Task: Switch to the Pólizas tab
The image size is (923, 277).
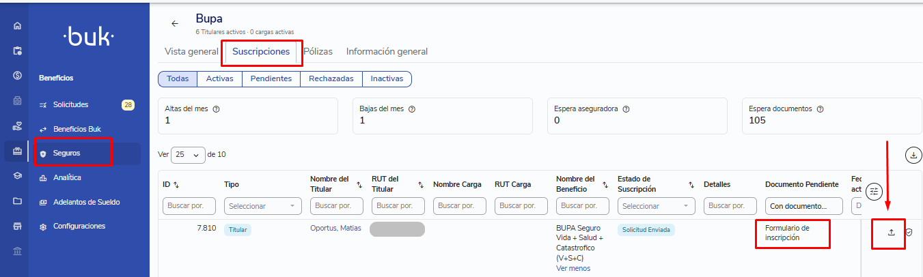Action: click(x=318, y=51)
